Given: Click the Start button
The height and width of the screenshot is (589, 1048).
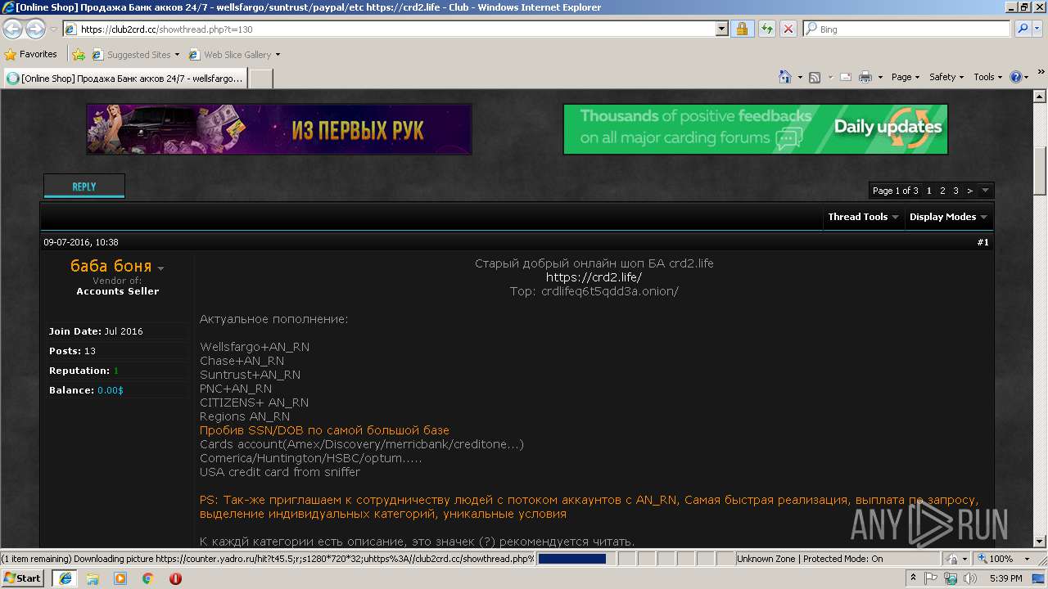Looking at the screenshot, I should [x=22, y=578].
